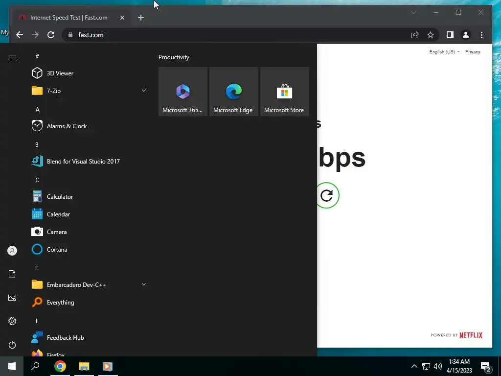View site lock information icon
Image resolution: width=501 pixels, height=376 pixels.
click(x=70, y=35)
